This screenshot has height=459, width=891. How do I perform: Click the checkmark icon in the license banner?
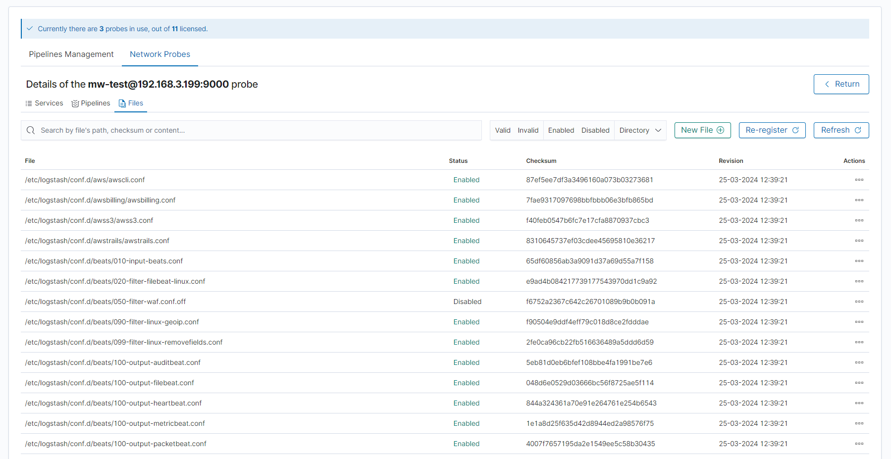coord(30,29)
